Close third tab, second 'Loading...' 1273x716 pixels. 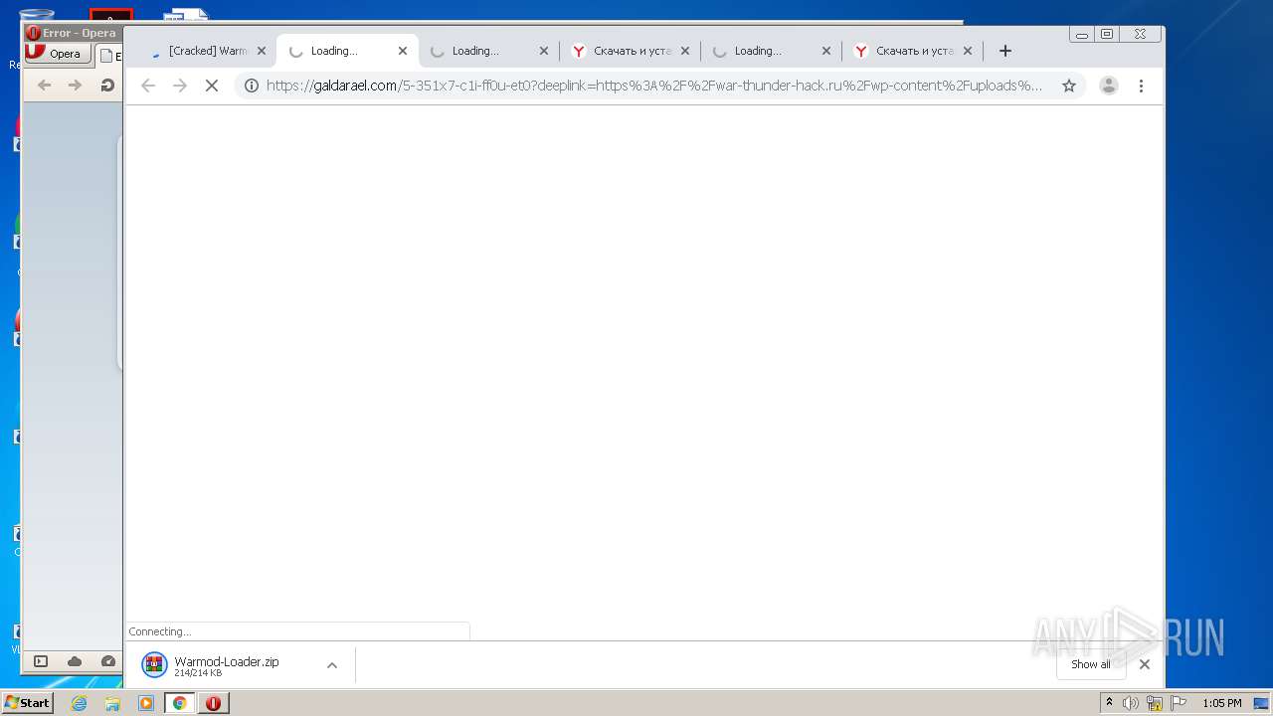tap(544, 51)
